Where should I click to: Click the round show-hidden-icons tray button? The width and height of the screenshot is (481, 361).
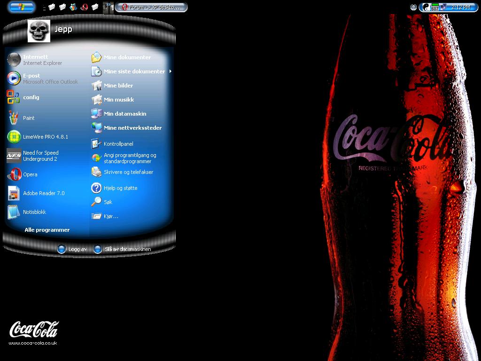point(413,7)
